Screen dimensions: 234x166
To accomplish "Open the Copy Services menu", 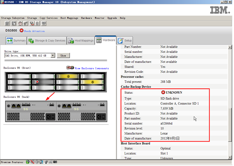I will point(49,18).
